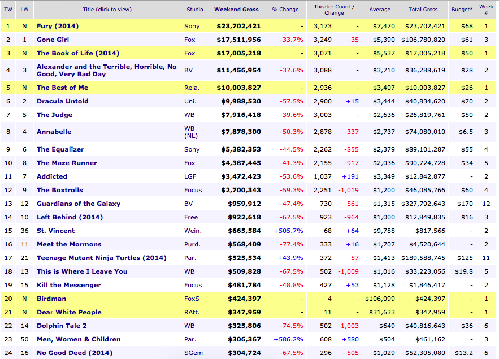The height and width of the screenshot is (359, 499).
Task: Sort by Total Gross column header
Action: [x=423, y=10]
